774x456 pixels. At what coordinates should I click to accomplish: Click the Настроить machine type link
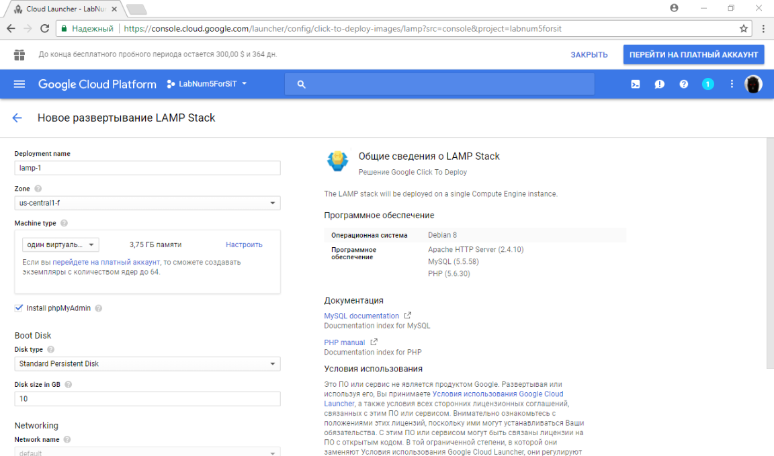tap(244, 244)
